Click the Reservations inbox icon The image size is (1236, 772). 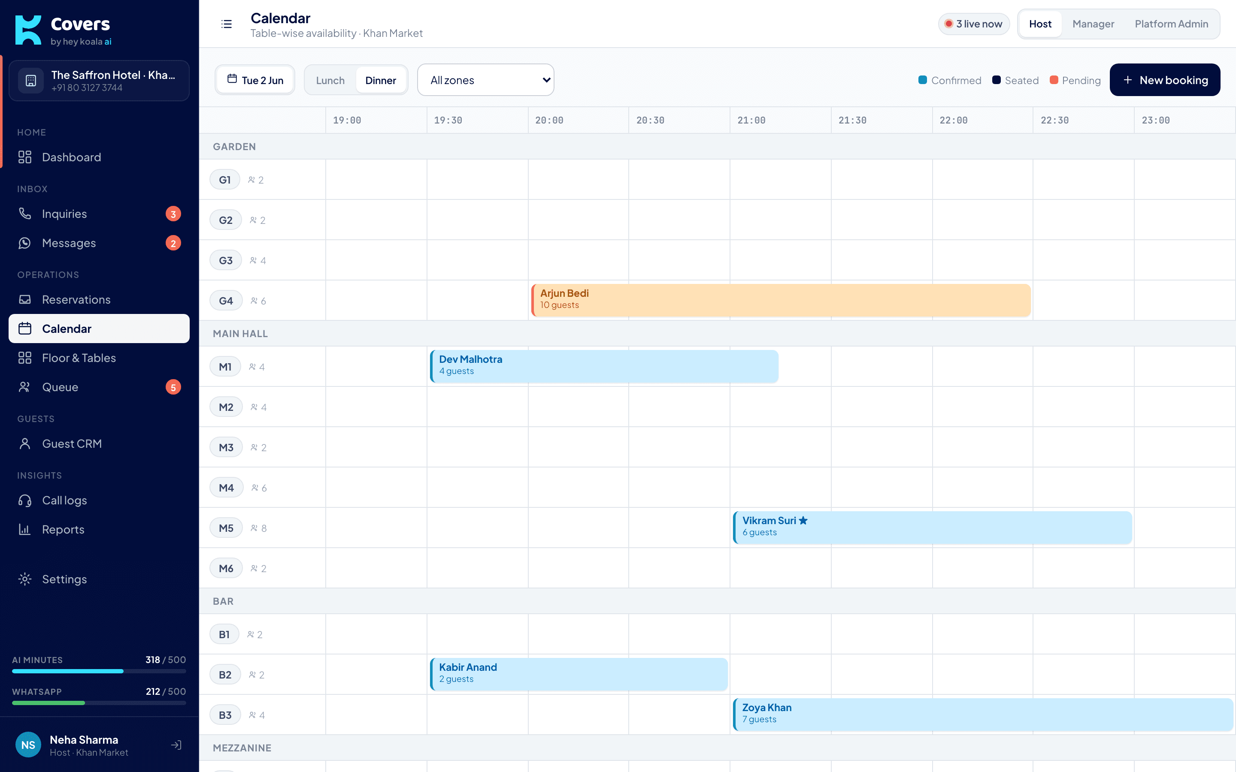[24, 300]
